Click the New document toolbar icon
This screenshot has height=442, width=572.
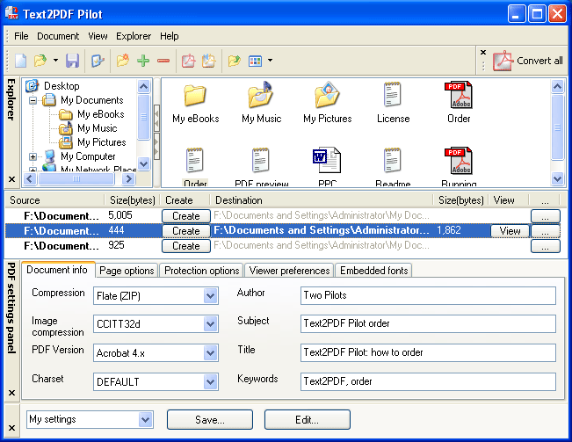click(x=20, y=61)
